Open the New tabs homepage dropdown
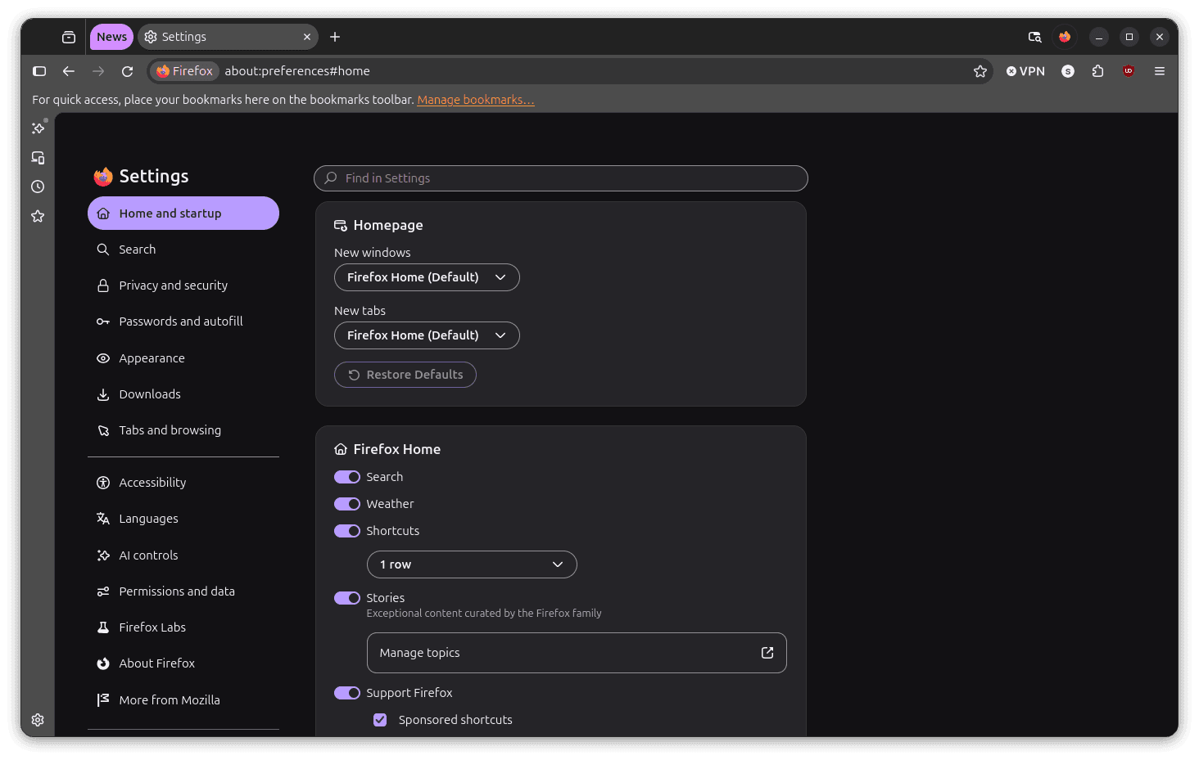Screen dimensions: 1199x760 click(x=427, y=335)
